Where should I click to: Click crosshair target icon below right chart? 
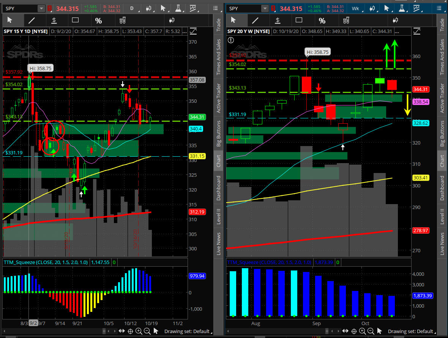click(x=354, y=331)
